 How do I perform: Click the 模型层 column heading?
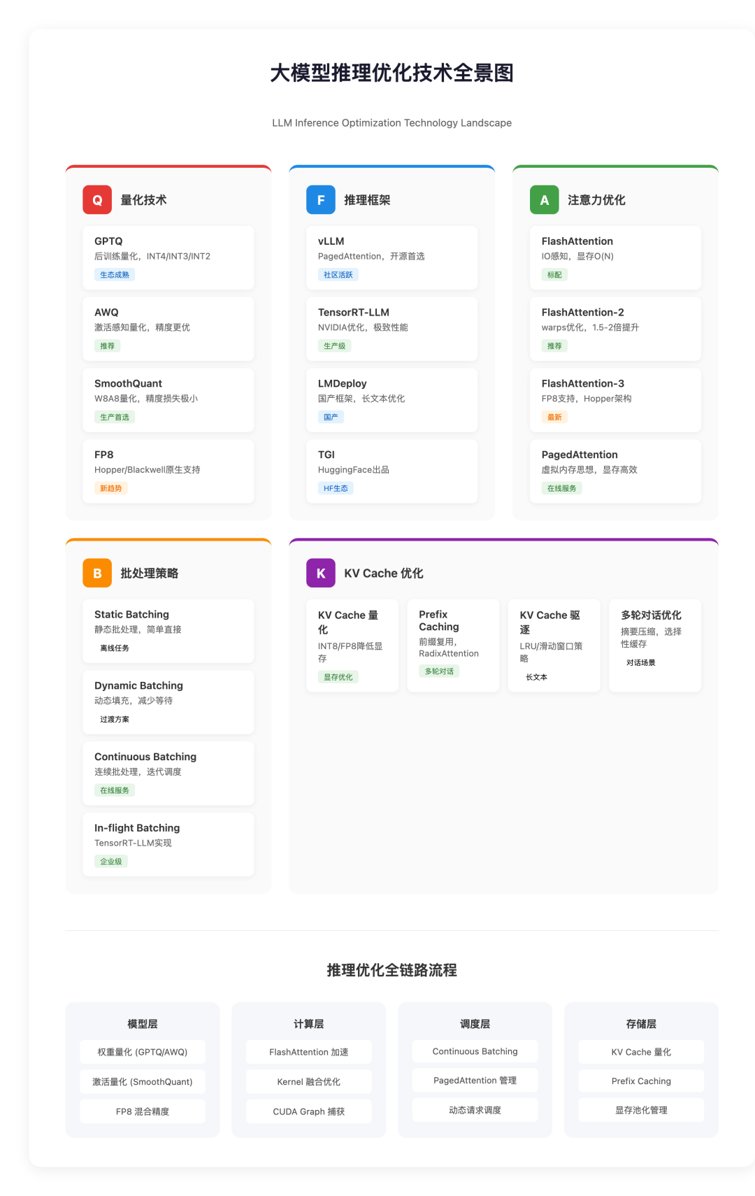click(143, 1024)
